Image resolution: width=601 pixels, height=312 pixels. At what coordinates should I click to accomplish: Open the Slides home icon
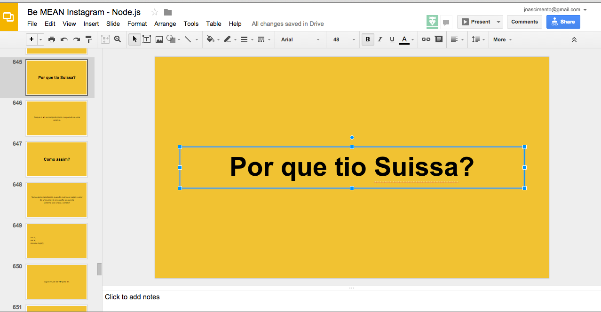click(x=9, y=17)
